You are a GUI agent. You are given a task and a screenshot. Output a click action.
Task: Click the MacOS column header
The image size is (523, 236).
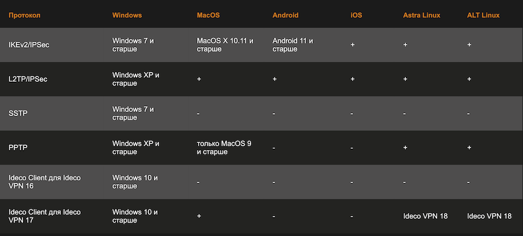coord(208,15)
